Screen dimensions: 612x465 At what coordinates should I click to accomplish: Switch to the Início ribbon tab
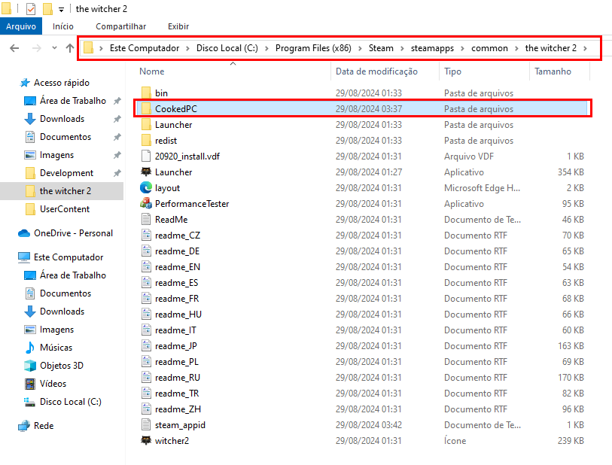pyautogui.click(x=62, y=26)
